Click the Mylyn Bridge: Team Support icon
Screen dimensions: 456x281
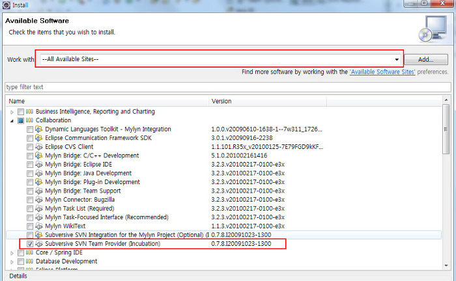click(x=39, y=191)
